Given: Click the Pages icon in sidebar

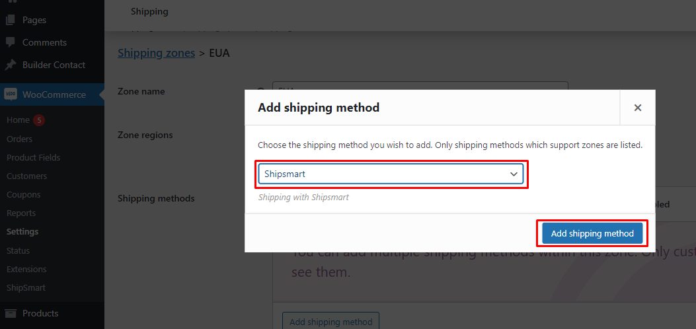Looking at the screenshot, I should pos(11,20).
